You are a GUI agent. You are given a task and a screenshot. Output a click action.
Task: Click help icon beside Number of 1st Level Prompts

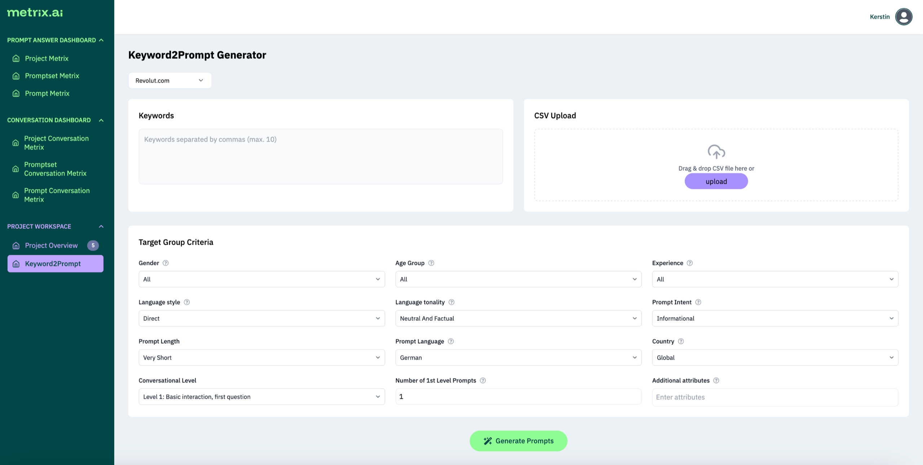coord(483,380)
